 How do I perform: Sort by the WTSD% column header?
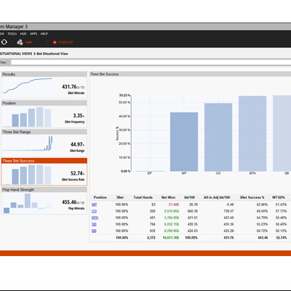coord(279,197)
